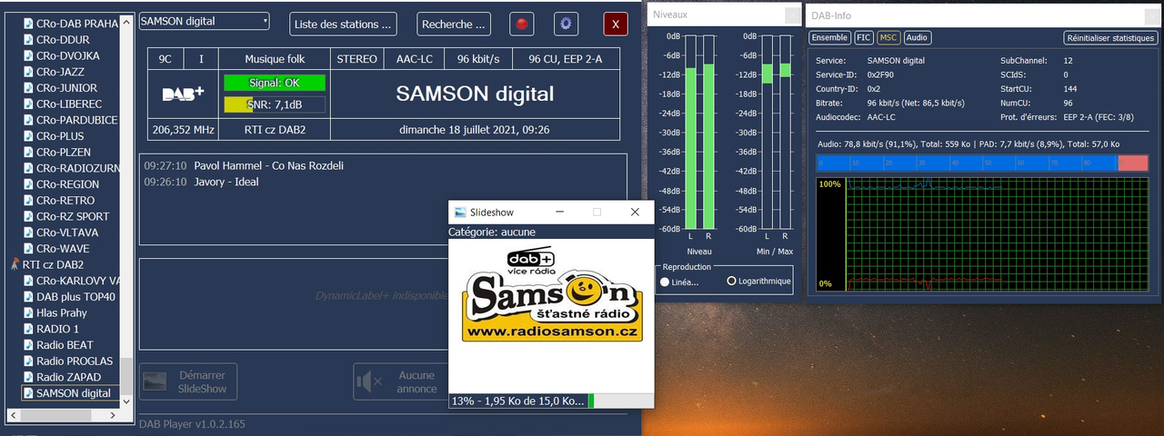Select CRo-PARDUBICE in station tree

[76, 120]
